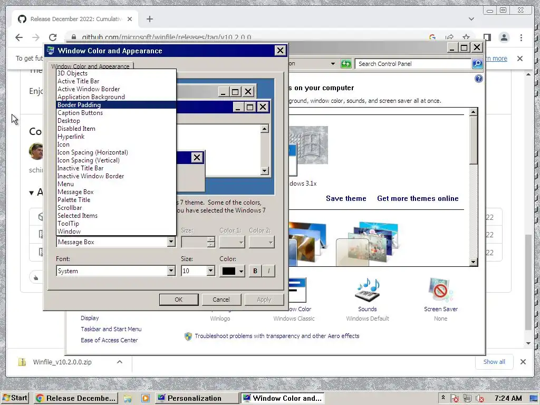Image resolution: width=540 pixels, height=405 pixels.
Task: Choose Active Title Bar from list
Action: tap(116, 81)
